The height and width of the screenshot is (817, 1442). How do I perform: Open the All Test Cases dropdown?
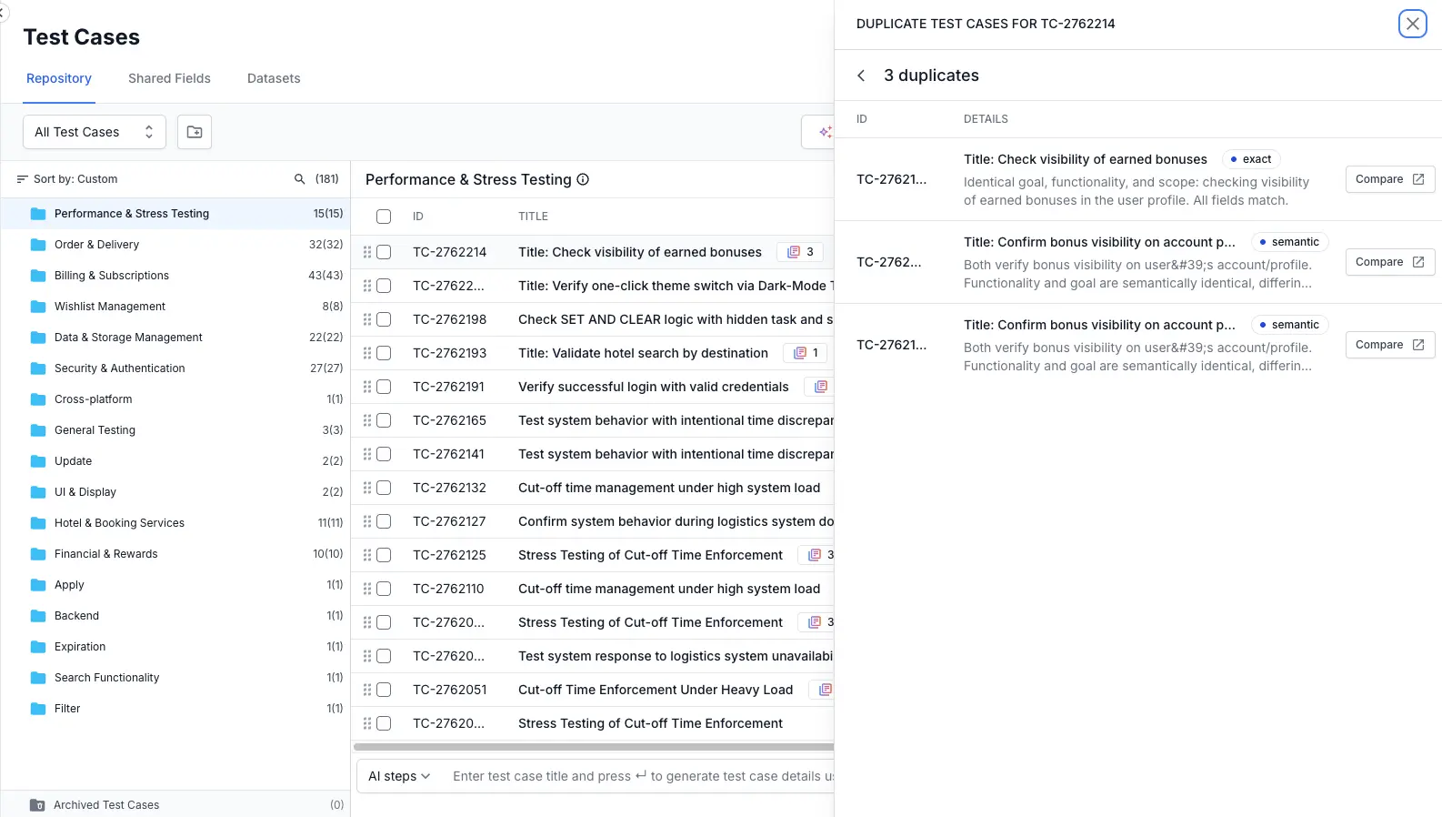94,132
